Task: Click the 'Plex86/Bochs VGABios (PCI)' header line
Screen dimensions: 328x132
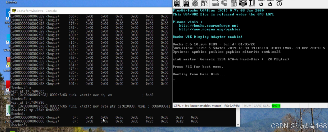Action: coord(218,11)
